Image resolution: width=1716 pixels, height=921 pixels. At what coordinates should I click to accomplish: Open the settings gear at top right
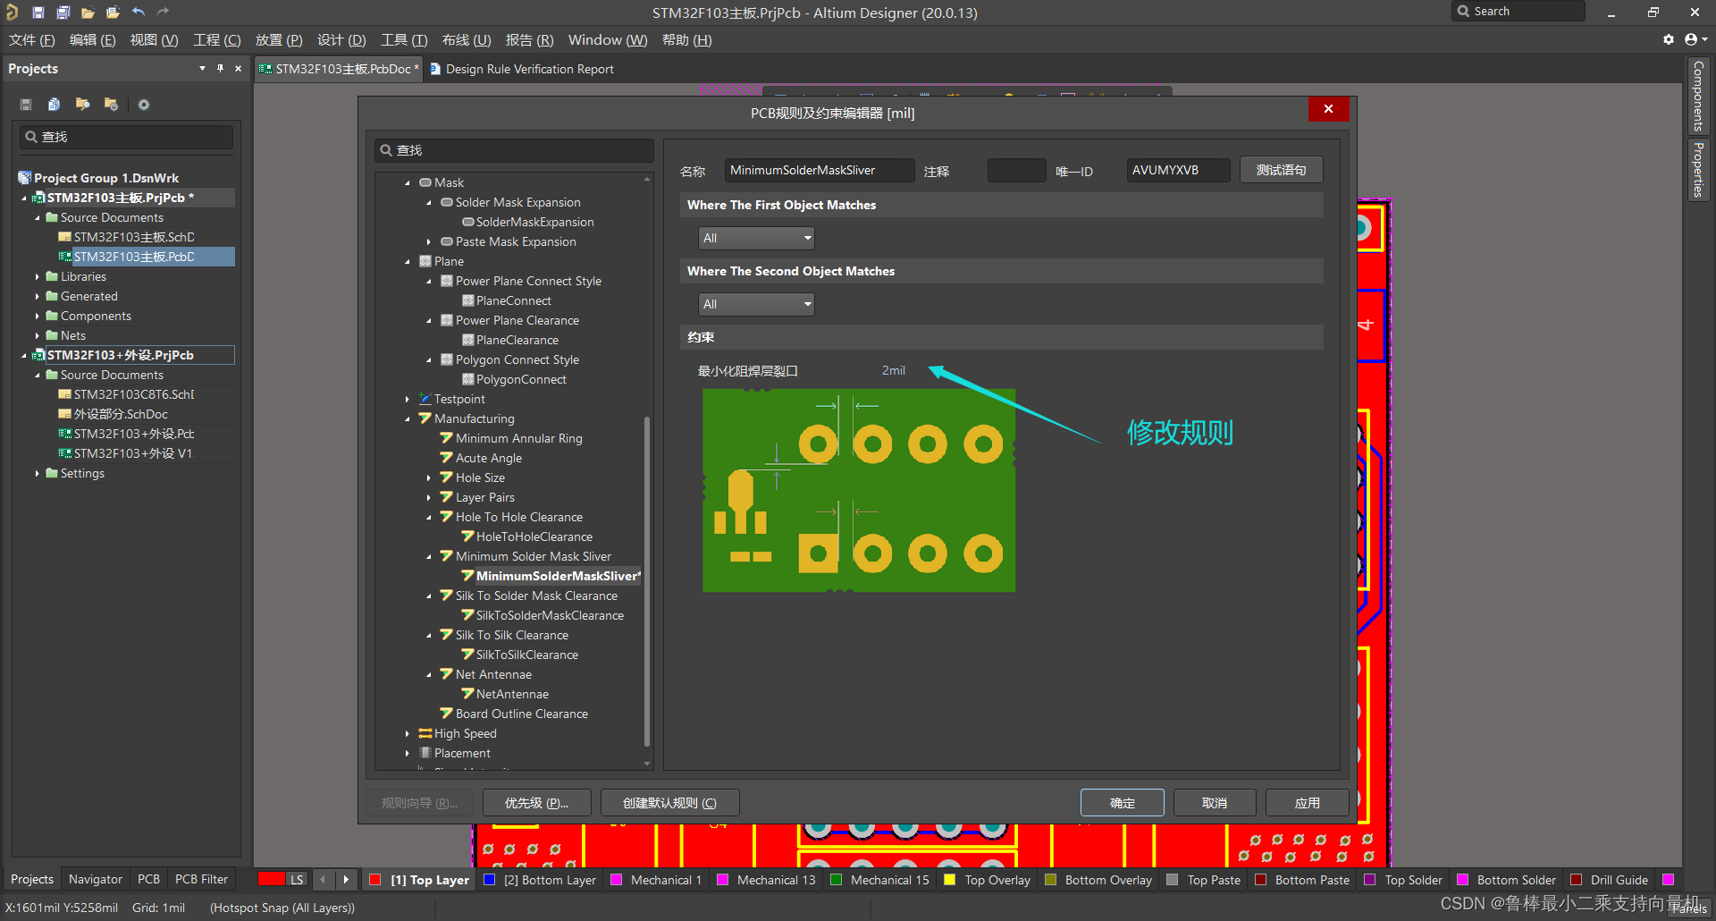tap(1668, 39)
